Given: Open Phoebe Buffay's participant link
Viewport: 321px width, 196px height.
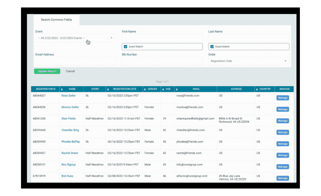Looking at the screenshot, I should pyautogui.click(x=71, y=141).
